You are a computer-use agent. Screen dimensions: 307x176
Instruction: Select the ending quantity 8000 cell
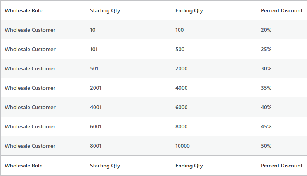coord(181,126)
